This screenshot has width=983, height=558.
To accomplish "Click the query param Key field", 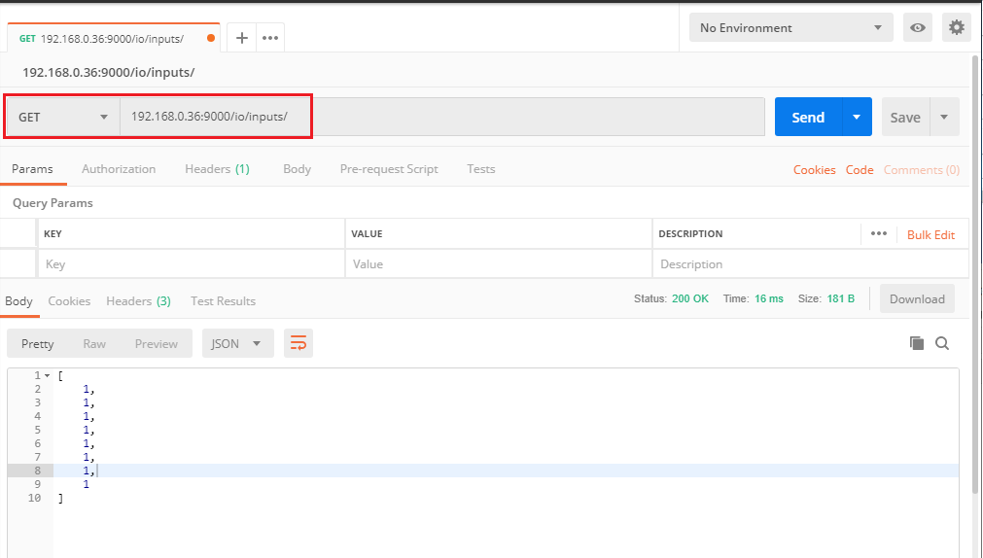I will tap(192, 264).
